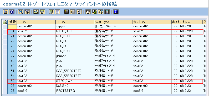Click TP name cell RFCTESTPG
209x96 pixels.
75,91
